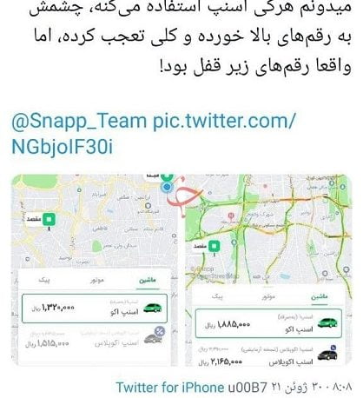
Task: Switch to the ماشین tab in left screenshot
Action: coord(148,281)
